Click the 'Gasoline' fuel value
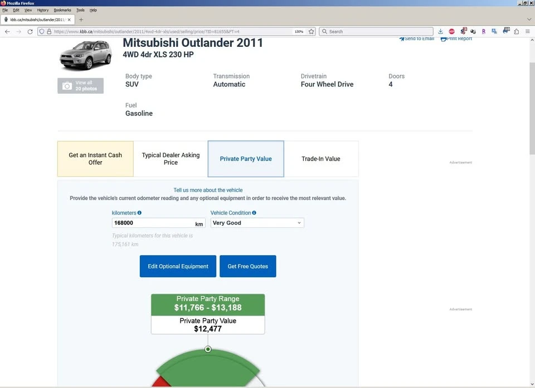Image resolution: width=535 pixels, height=388 pixels. [x=139, y=113]
